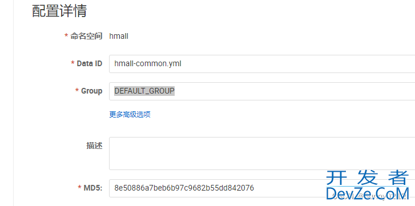Click the MD5 label
This screenshot has height=206, width=415.
pos(93,188)
